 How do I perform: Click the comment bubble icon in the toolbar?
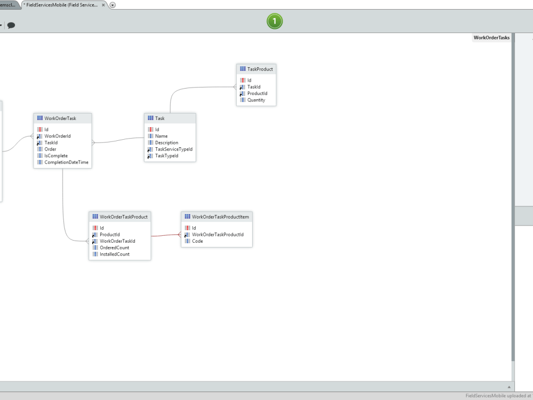(x=11, y=25)
